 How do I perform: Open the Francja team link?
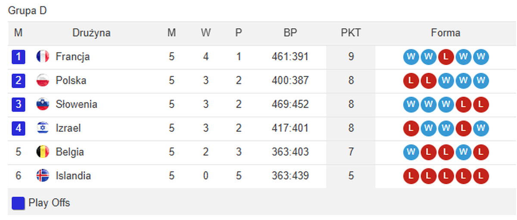pyautogui.click(x=73, y=56)
